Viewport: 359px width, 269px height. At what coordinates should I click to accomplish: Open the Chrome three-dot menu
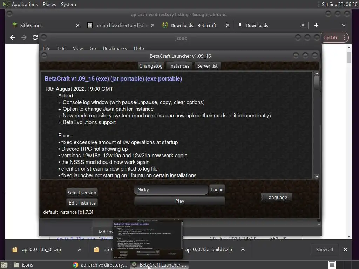[x=344, y=38]
